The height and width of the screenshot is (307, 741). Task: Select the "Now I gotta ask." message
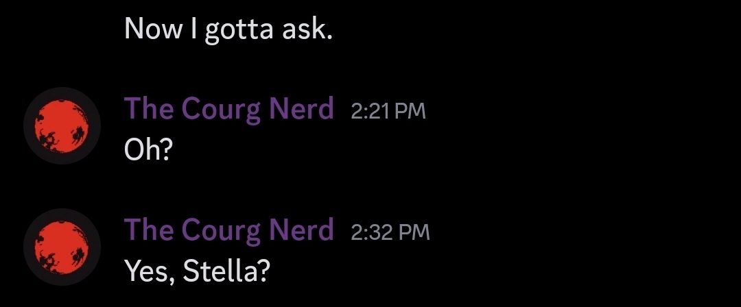click(228, 29)
